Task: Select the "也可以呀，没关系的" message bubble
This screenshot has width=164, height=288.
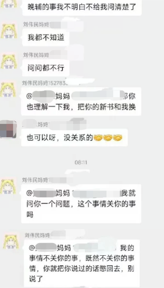Action: click(x=74, y=137)
